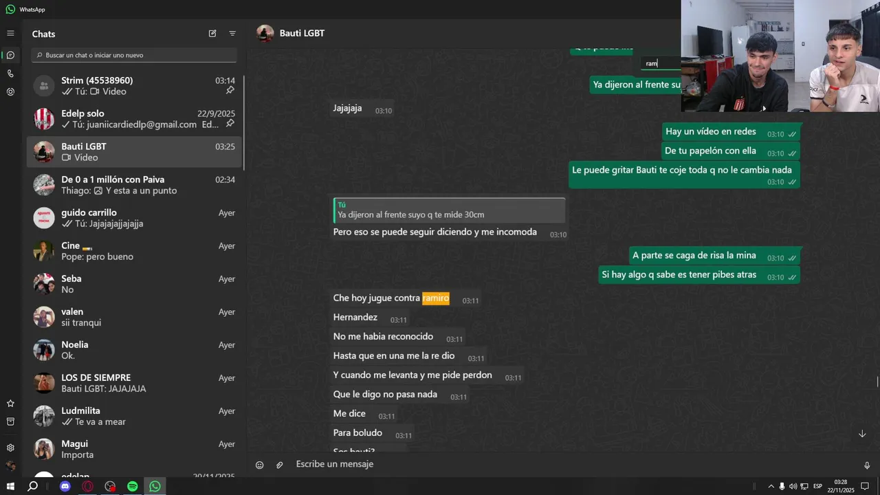Image resolution: width=880 pixels, height=495 pixels.
Task: Open the Seba chat
Action: click(x=135, y=284)
